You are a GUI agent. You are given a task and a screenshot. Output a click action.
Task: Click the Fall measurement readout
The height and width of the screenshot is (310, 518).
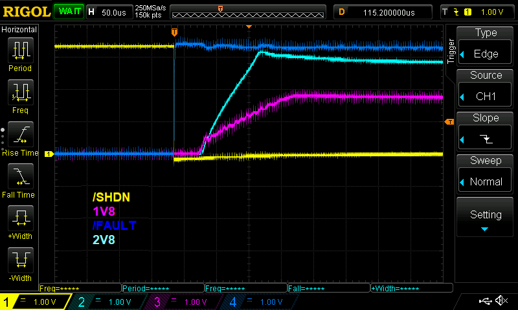click(x=329, y=289)
